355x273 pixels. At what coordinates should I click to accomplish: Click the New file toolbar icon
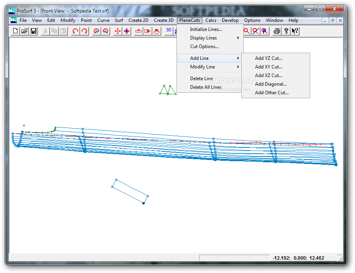click(x=15, y=31)
